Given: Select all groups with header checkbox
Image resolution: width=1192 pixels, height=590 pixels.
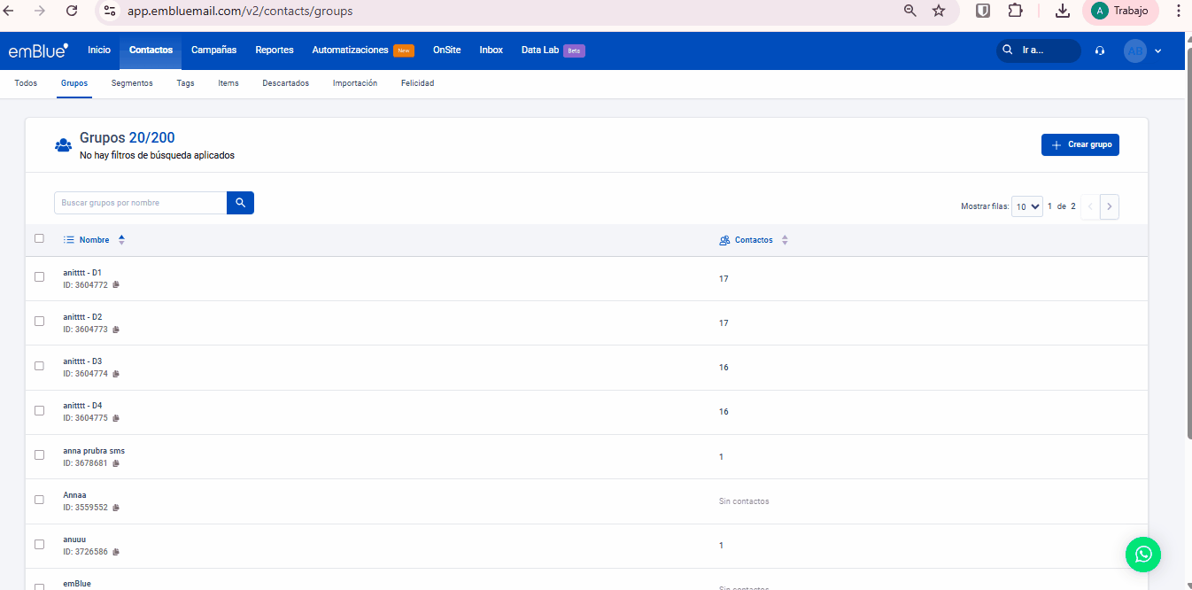Looking at the screenshot, I should (39, 238).
